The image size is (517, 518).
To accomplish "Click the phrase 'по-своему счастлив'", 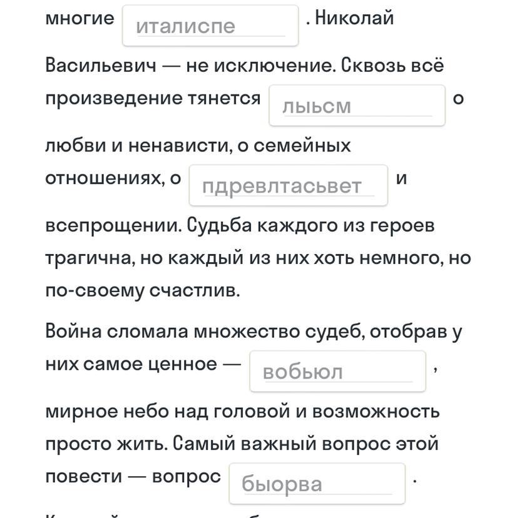I will (x=141, y=291).
